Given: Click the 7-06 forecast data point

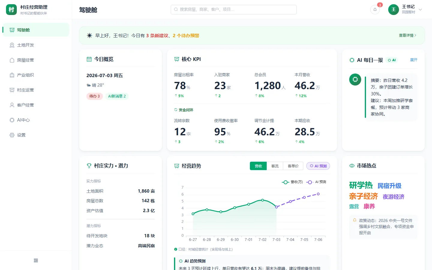Looking at the screenshot, I should coord(318,194).
